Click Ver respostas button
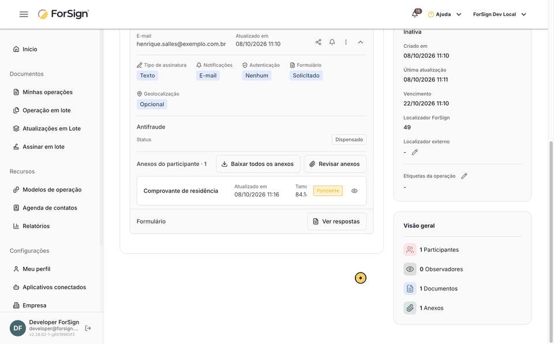 (336, 222)
